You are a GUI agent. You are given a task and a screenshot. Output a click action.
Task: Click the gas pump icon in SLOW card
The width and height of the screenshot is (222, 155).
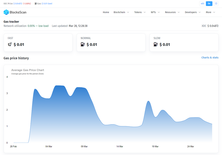click(156, 44)
